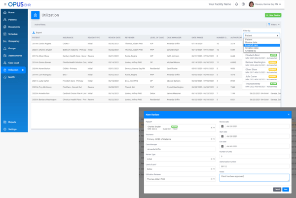Click the green New Review button
Viewport: 296px width, 198px height.
coord(273,15)
